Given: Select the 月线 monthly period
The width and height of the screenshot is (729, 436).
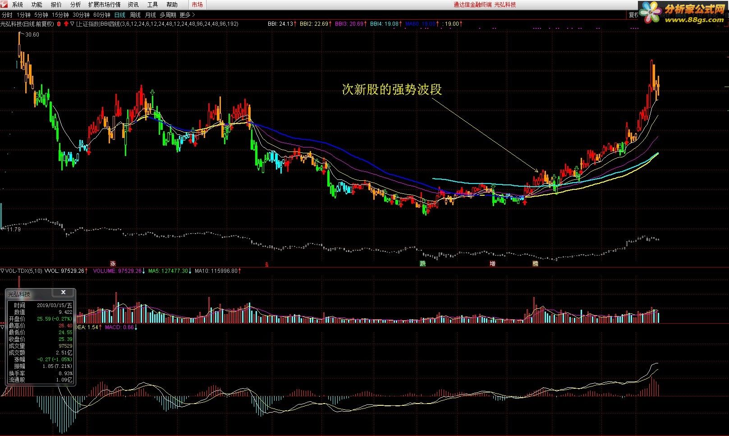Looking at the screenshot, I should click(x=150, y=15).
